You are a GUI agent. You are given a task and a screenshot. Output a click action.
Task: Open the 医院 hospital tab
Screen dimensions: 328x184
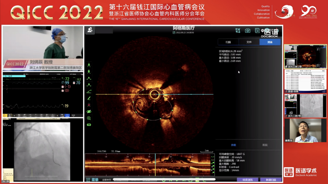click(265, 145)
